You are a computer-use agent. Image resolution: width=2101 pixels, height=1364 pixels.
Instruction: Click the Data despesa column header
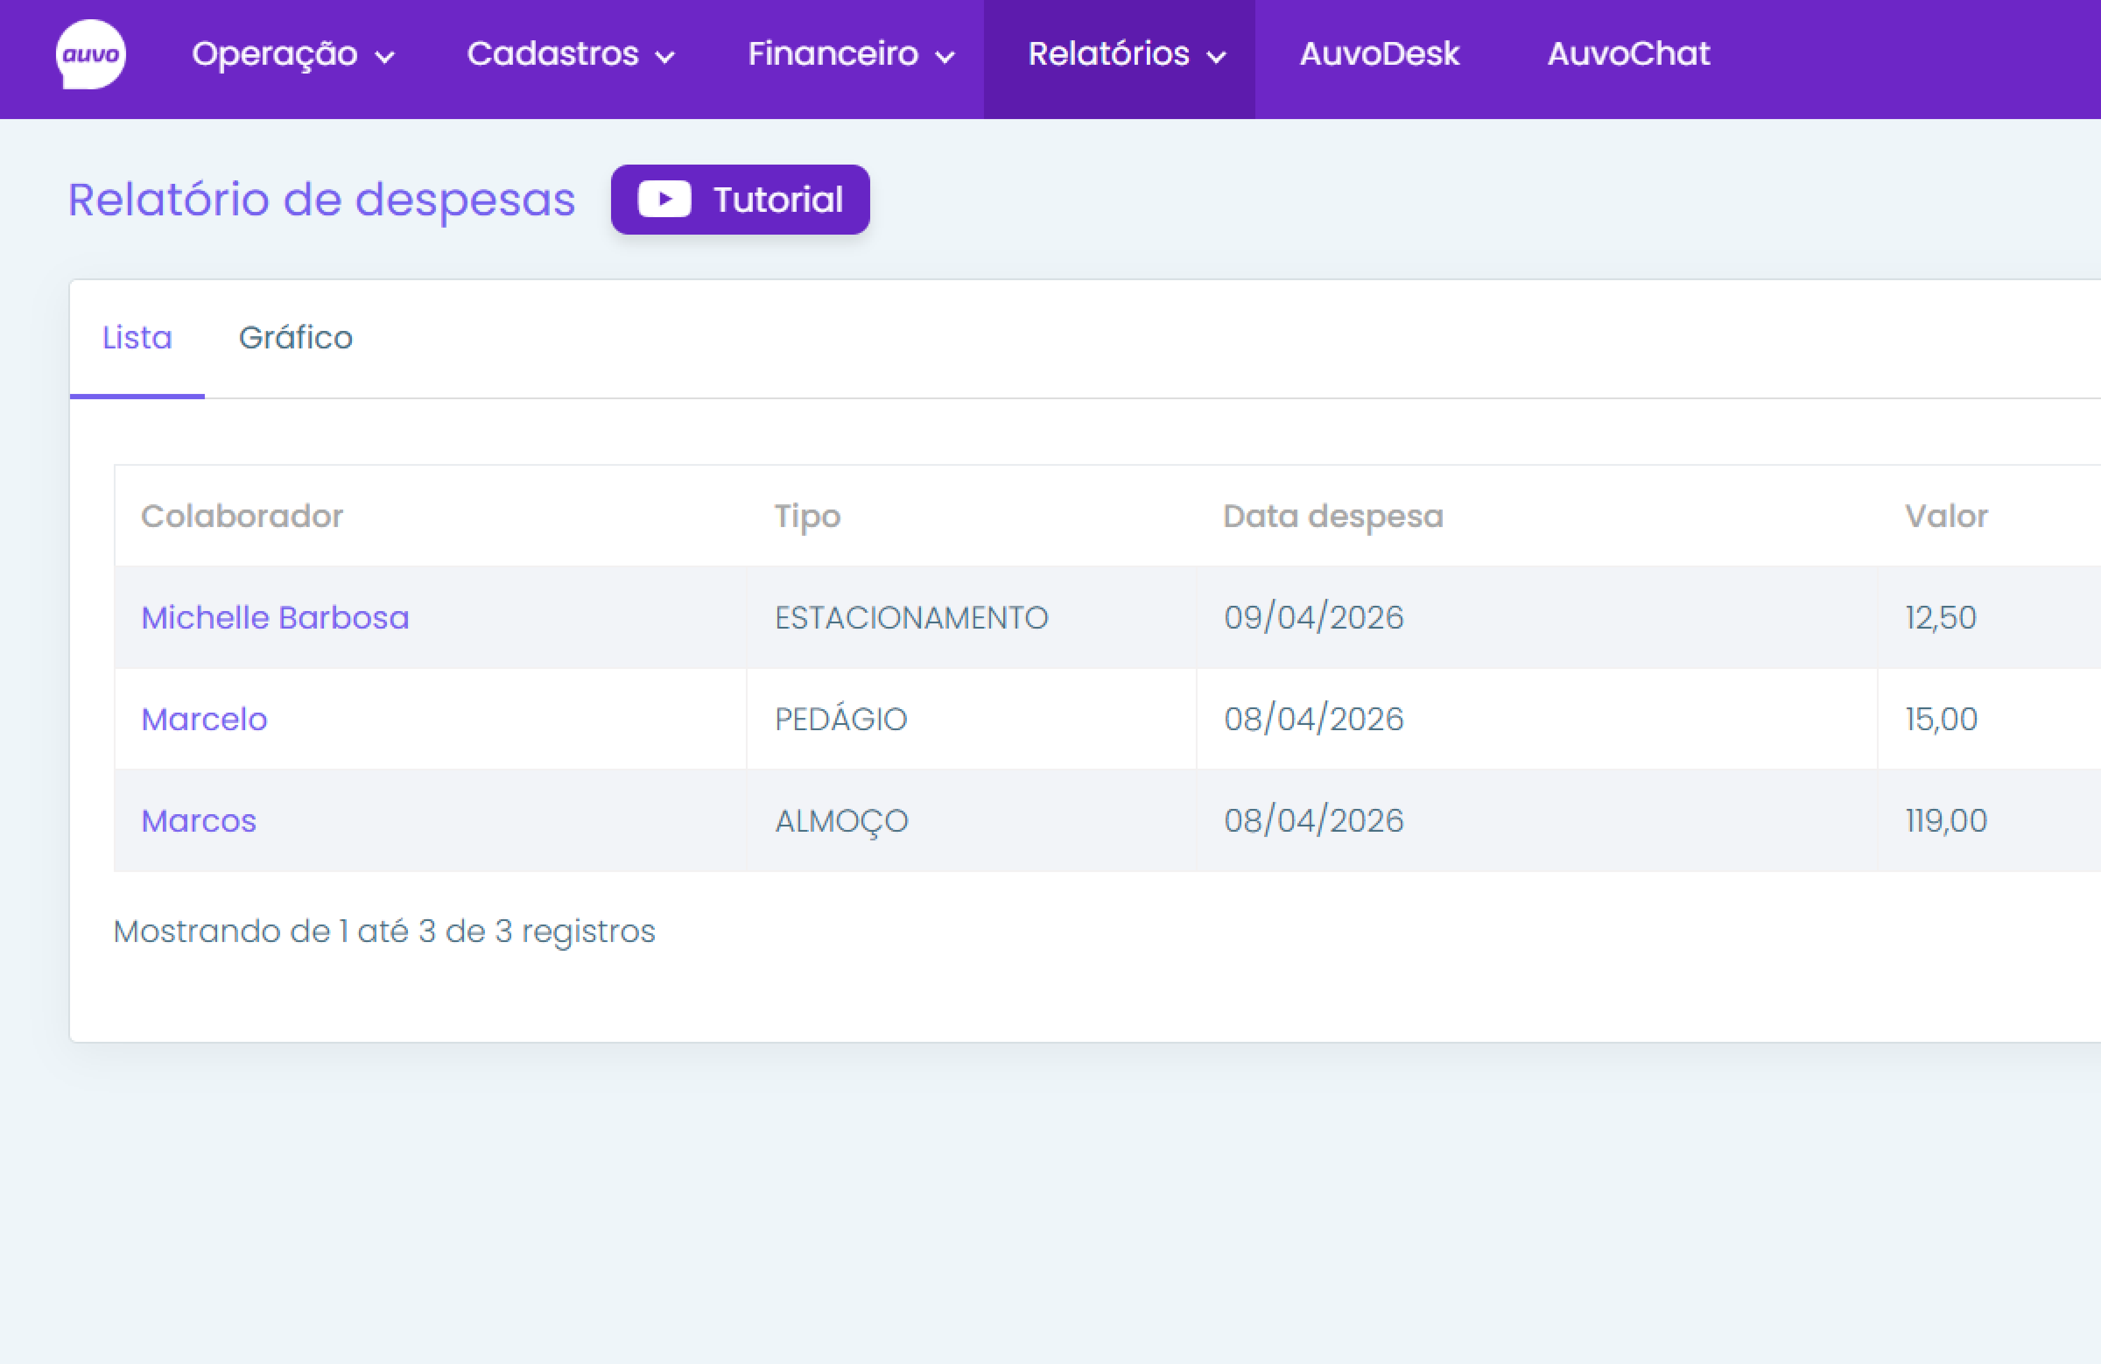1332,515
